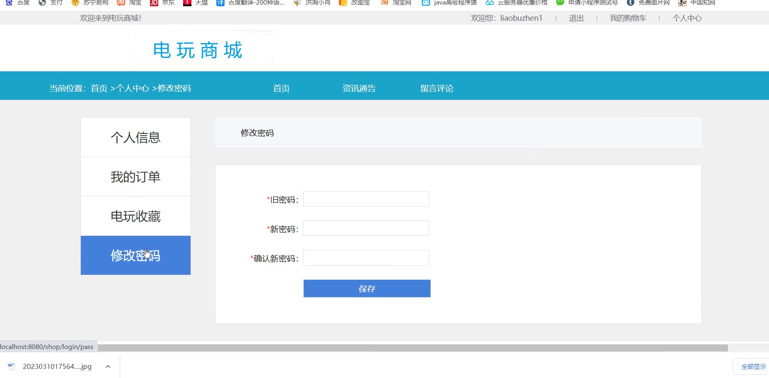Focus the 新密码 input field
This screenshot has height=378, width=769.
366,228
